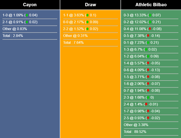181x138 pixels.
Task: Click red down arrow beside 0-4 score
Action: [150, 29]
